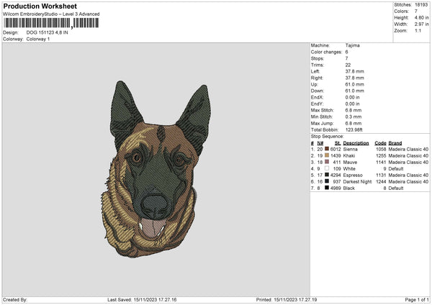The height and width of the screenshot is (305, 432).
Task: Click the St. column header
Action: (x=337, y=142)
